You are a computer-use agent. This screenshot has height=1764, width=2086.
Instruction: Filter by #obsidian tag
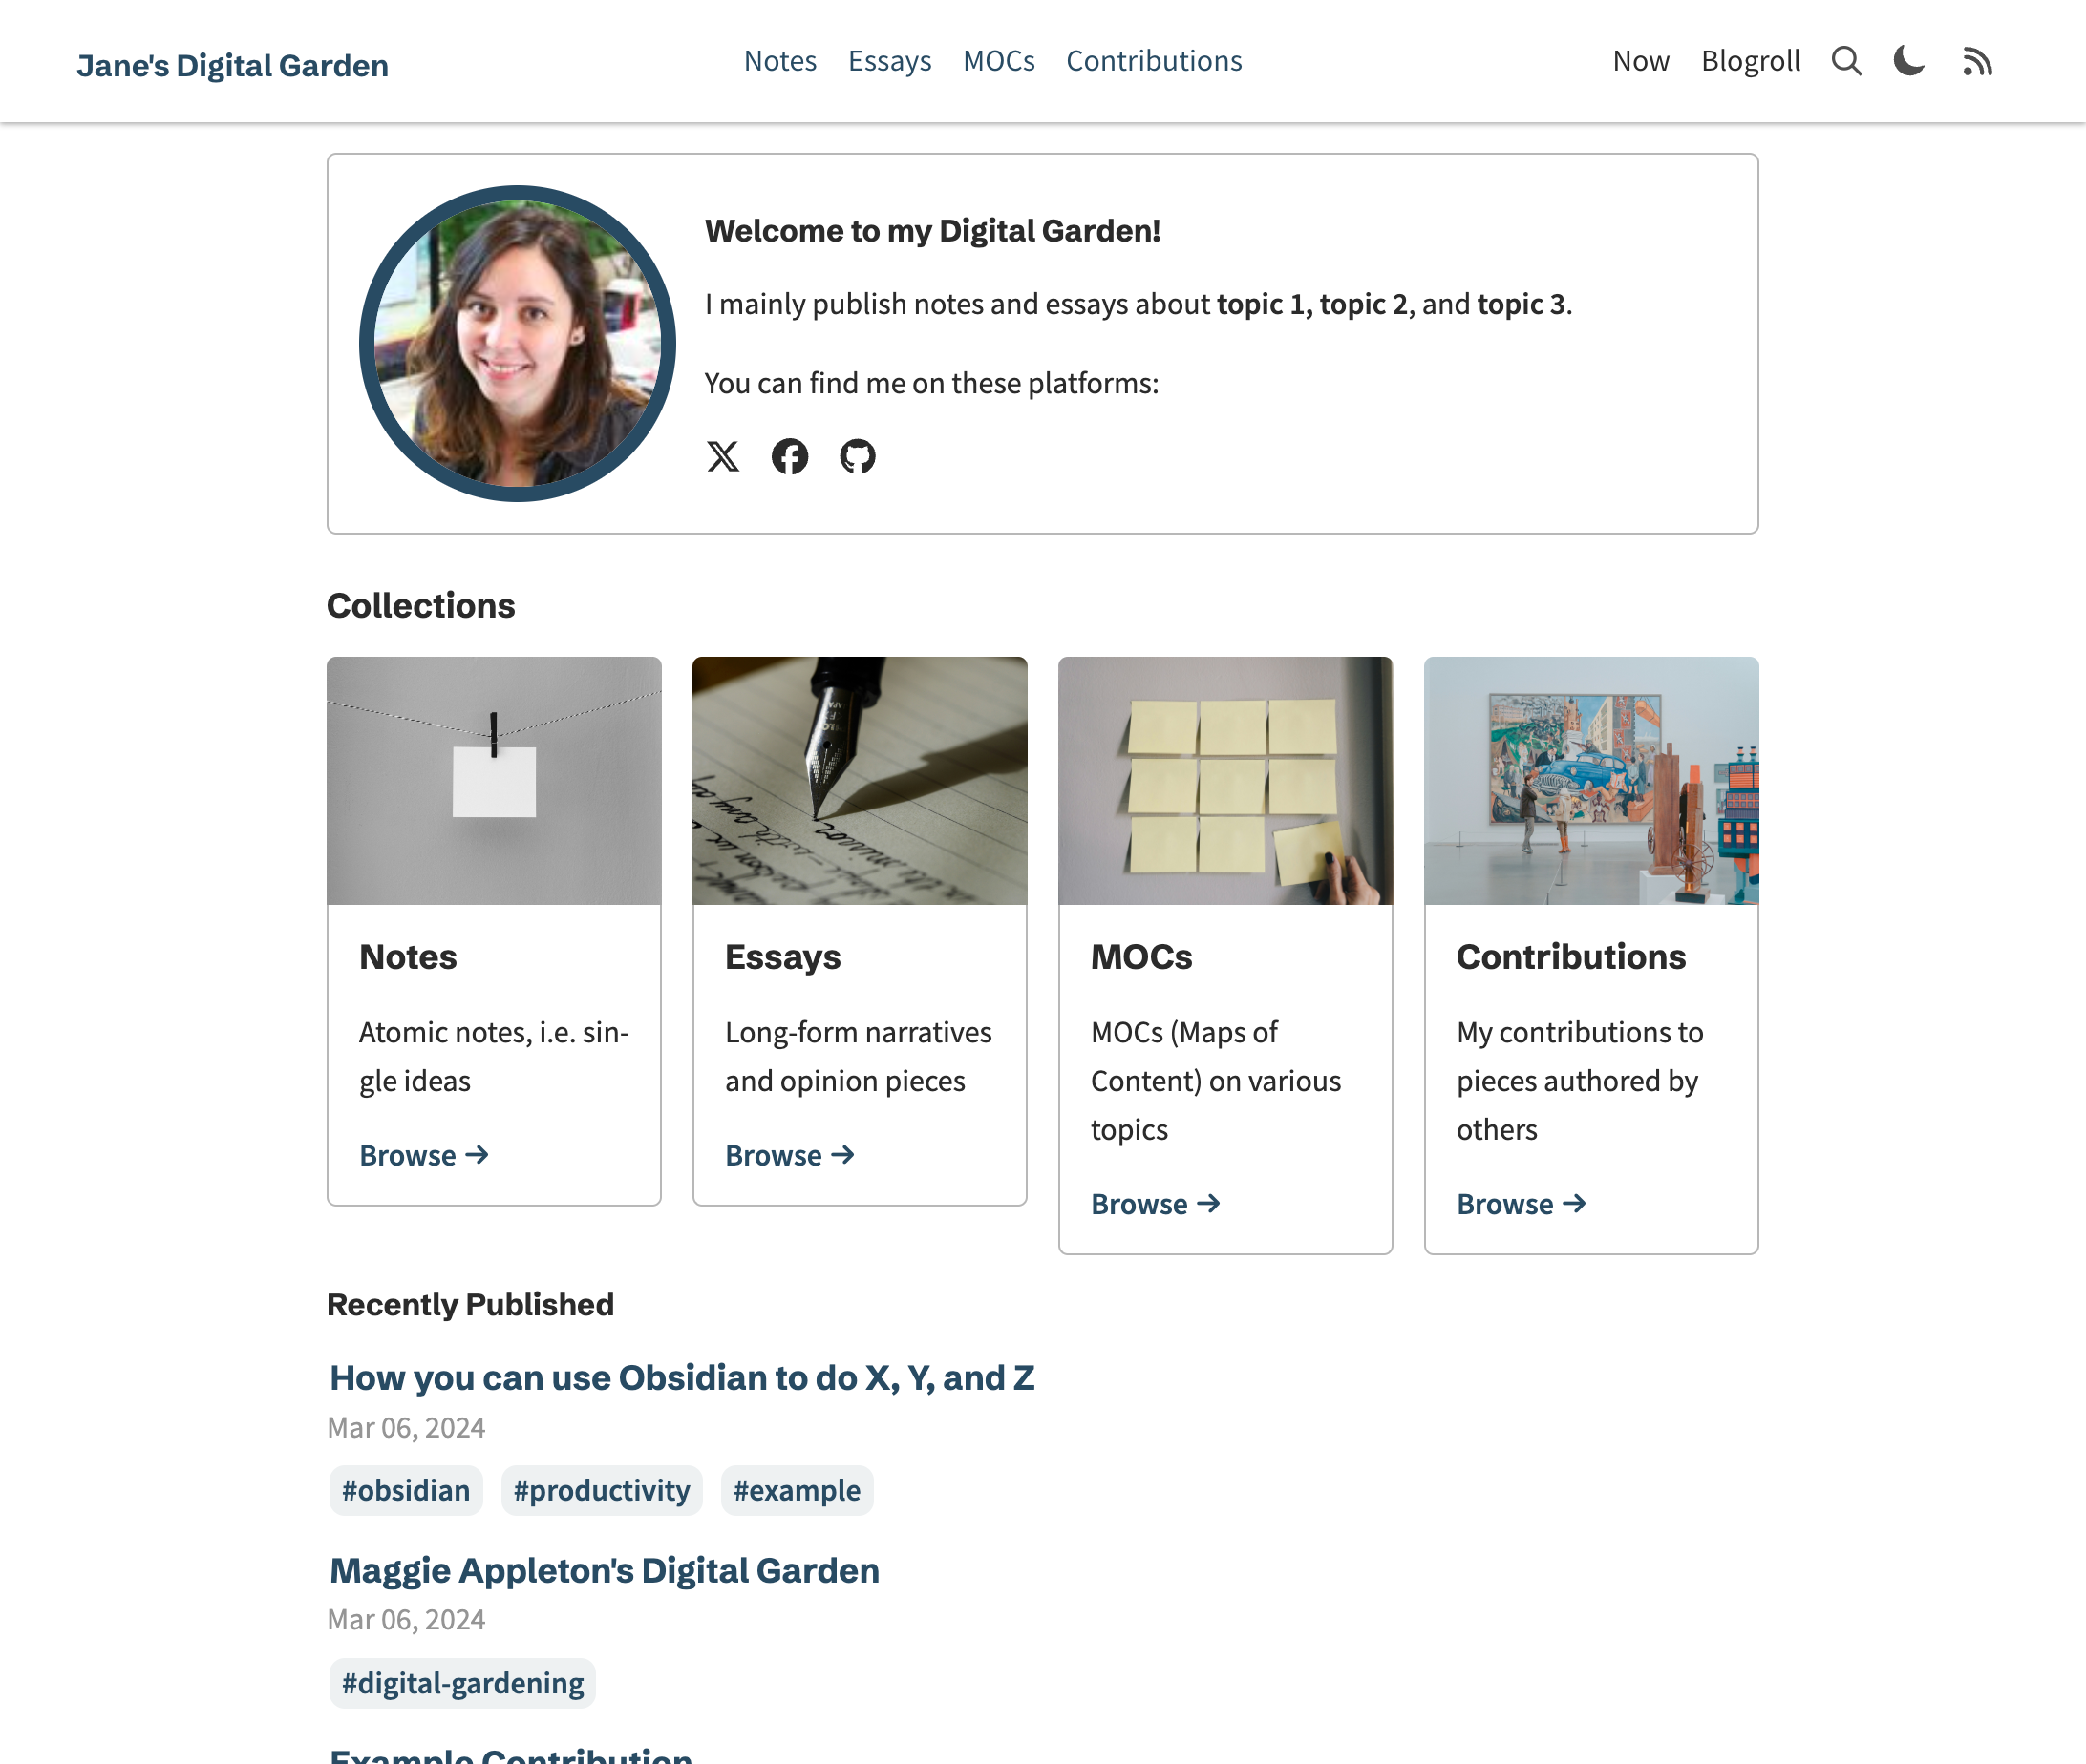406,1490
